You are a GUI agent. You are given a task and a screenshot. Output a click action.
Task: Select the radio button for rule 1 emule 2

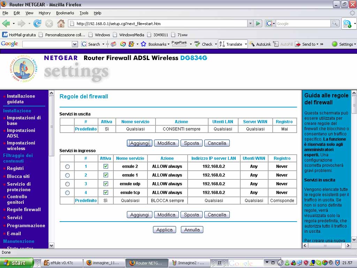[67, 166]
